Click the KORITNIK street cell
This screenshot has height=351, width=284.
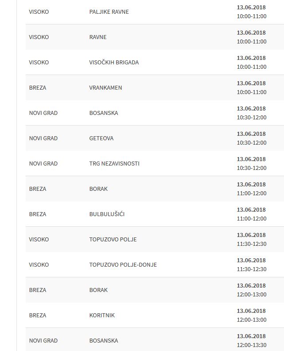click(x=102, y=316)
